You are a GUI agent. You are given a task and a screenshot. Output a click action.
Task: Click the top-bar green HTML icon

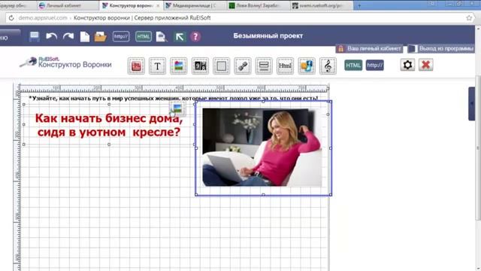pyautogui.click(x=144, y=36)
